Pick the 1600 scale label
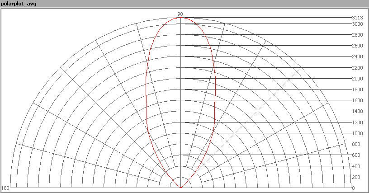The width and height of the screenshot is (369, 193). coord(357,100)
